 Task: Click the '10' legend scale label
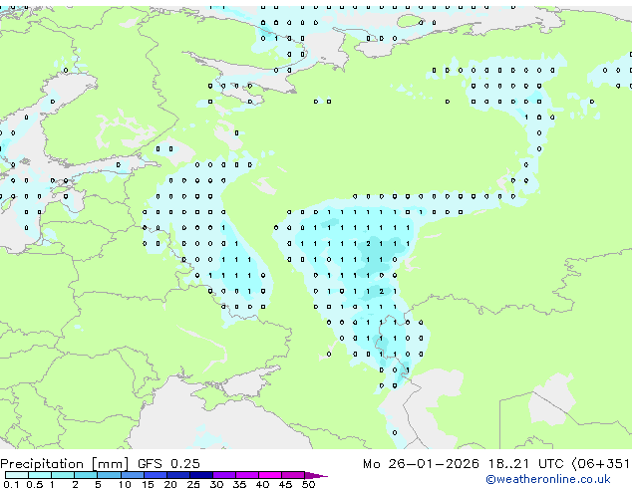[x=125, y=484]
